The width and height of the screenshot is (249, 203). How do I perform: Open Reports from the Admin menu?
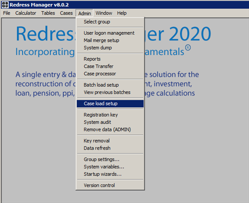(110, 59)
